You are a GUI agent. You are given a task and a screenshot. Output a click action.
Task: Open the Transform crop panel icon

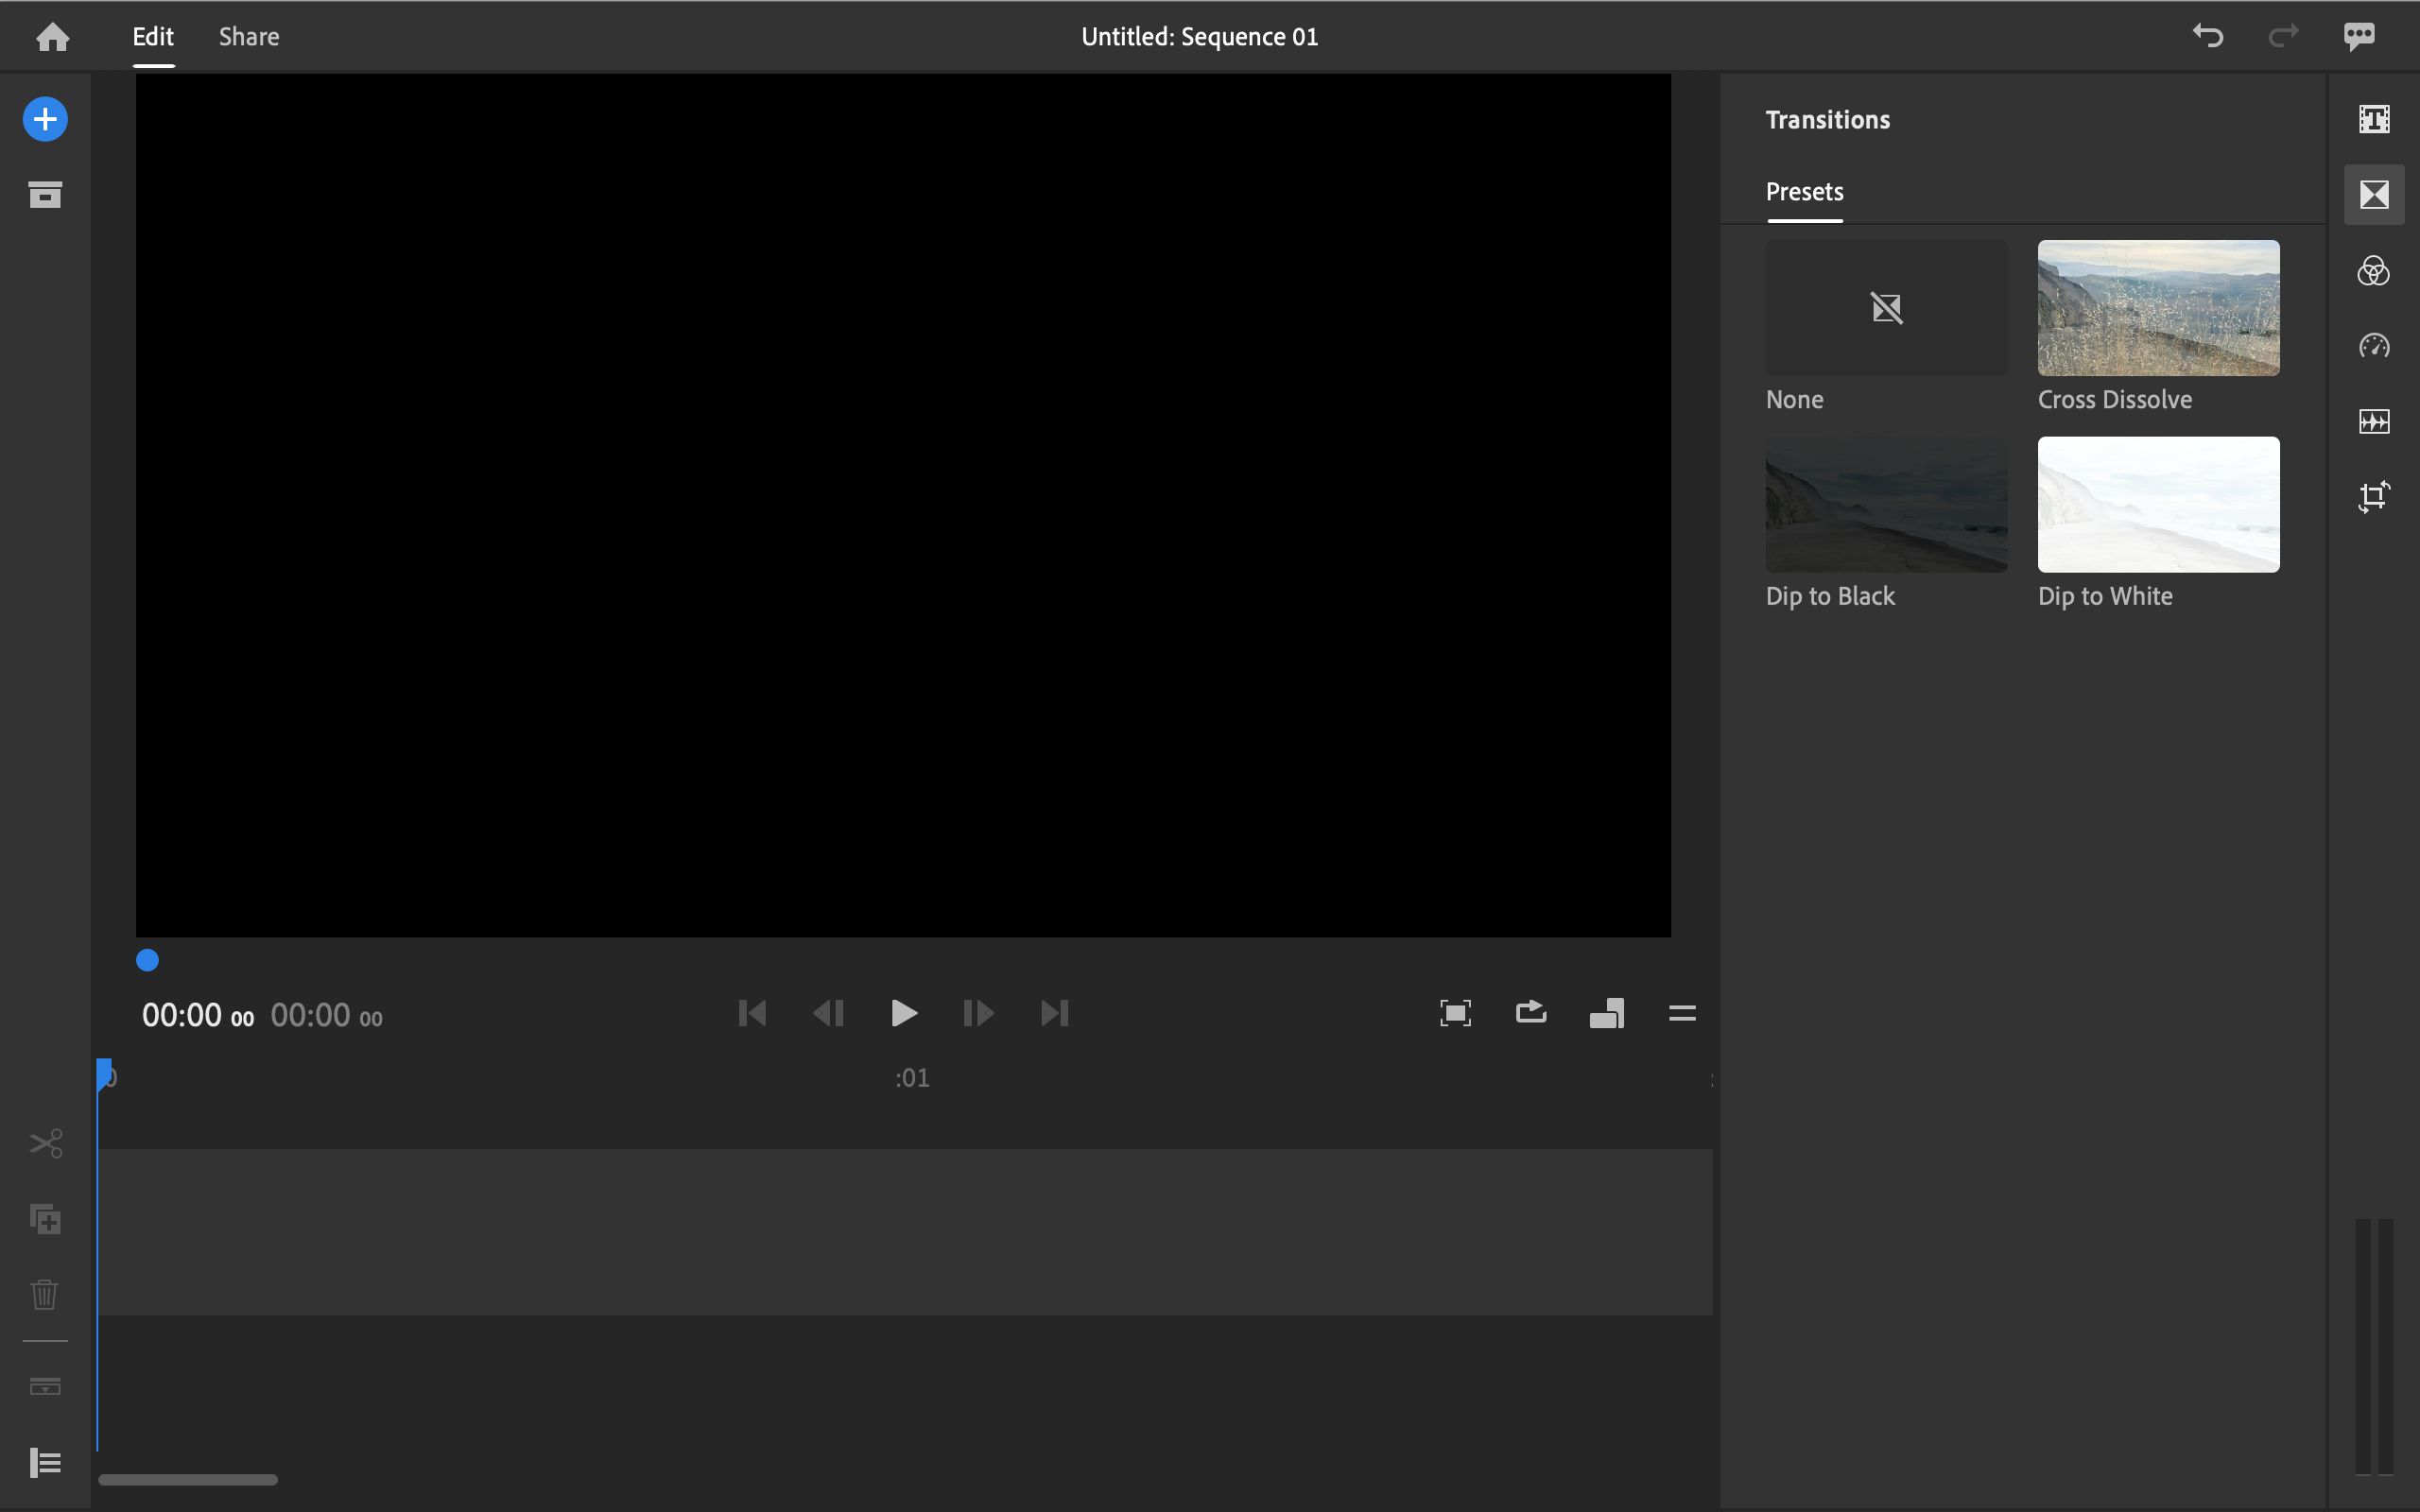click(x=2374, y=496)
